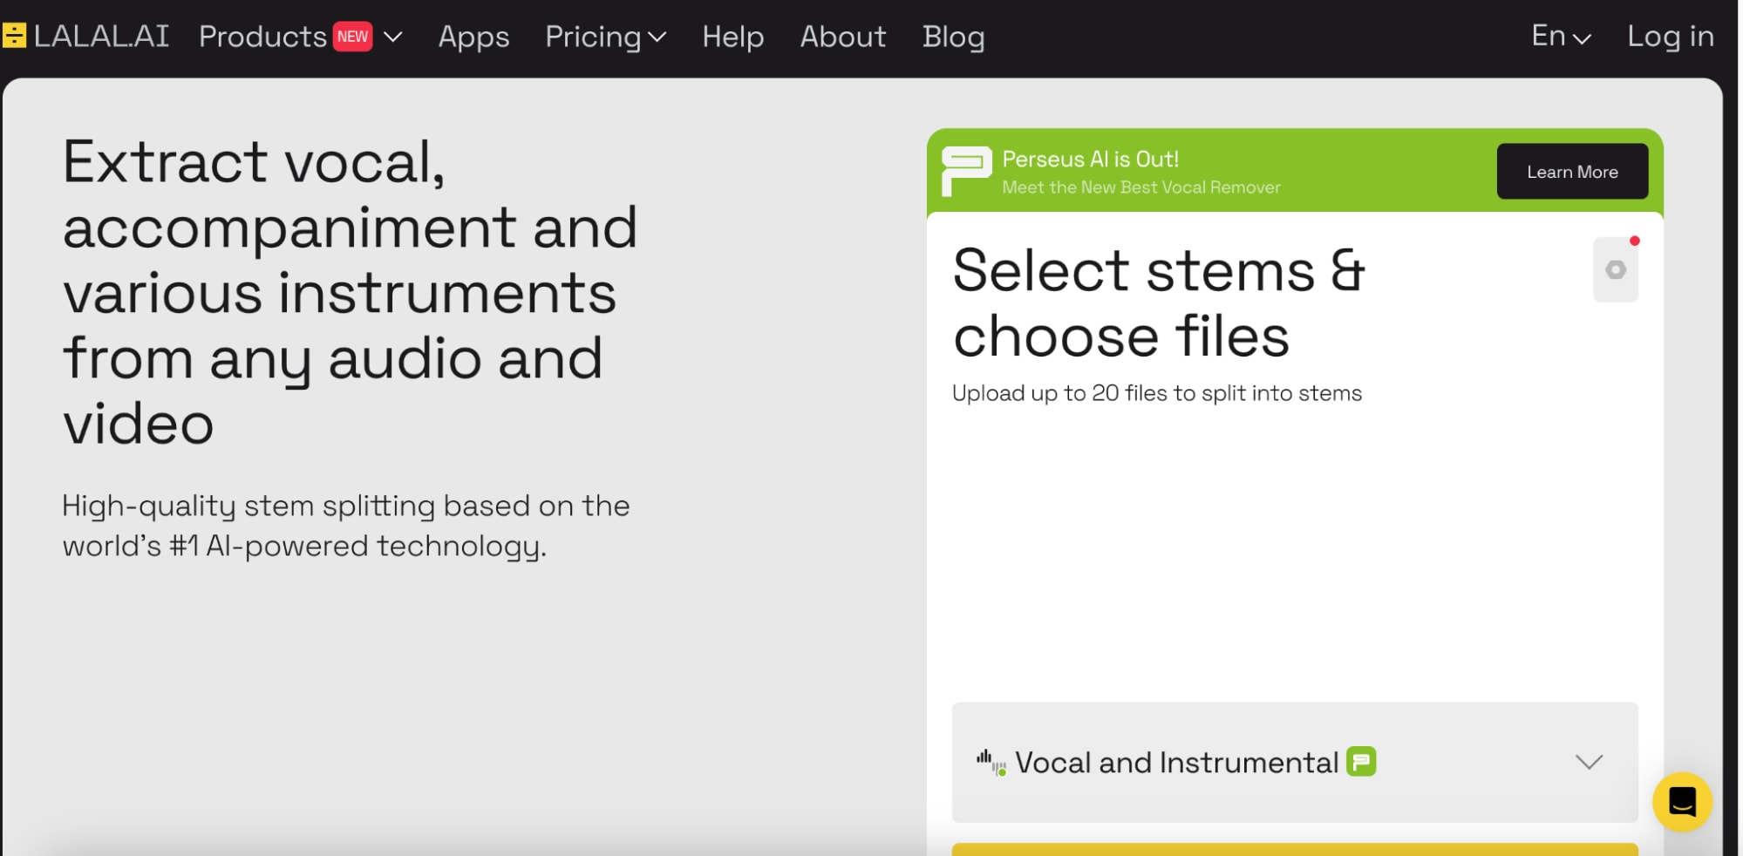Navigate to the About page

click(843, 37)
